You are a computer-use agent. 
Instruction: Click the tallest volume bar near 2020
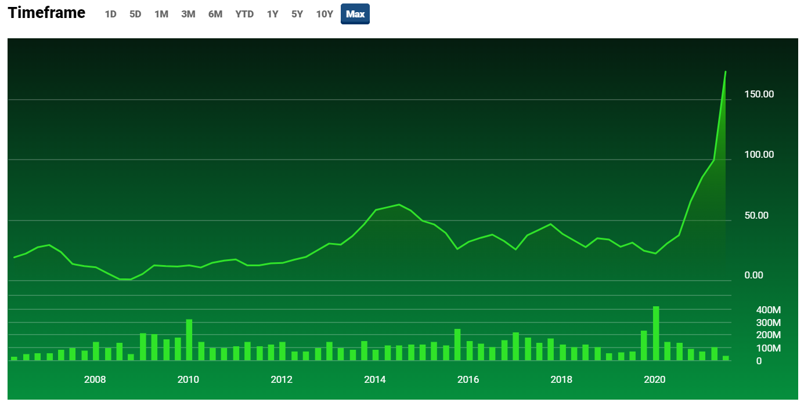[656, 333]
